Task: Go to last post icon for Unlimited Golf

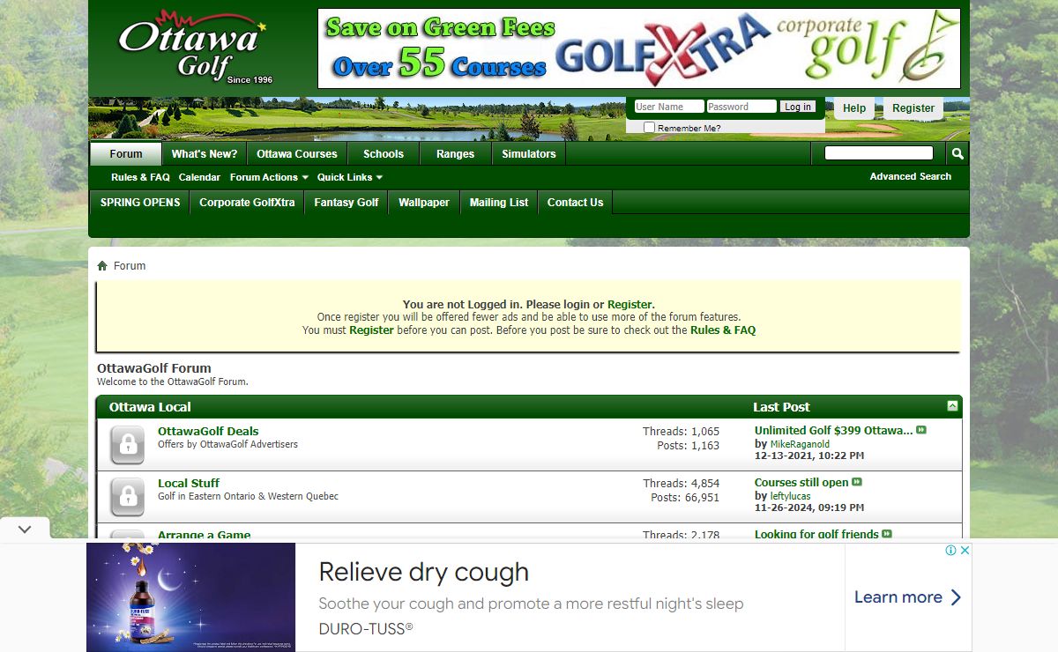Action: pos(921,430)
